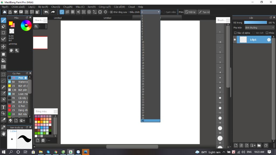This screenshot has height=155, width=276.
Task: Select the Move tool
Action: tap(3, 47)
